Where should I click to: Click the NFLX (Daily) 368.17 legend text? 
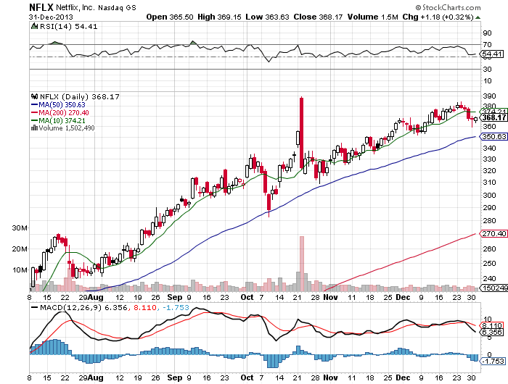point(79,96)
